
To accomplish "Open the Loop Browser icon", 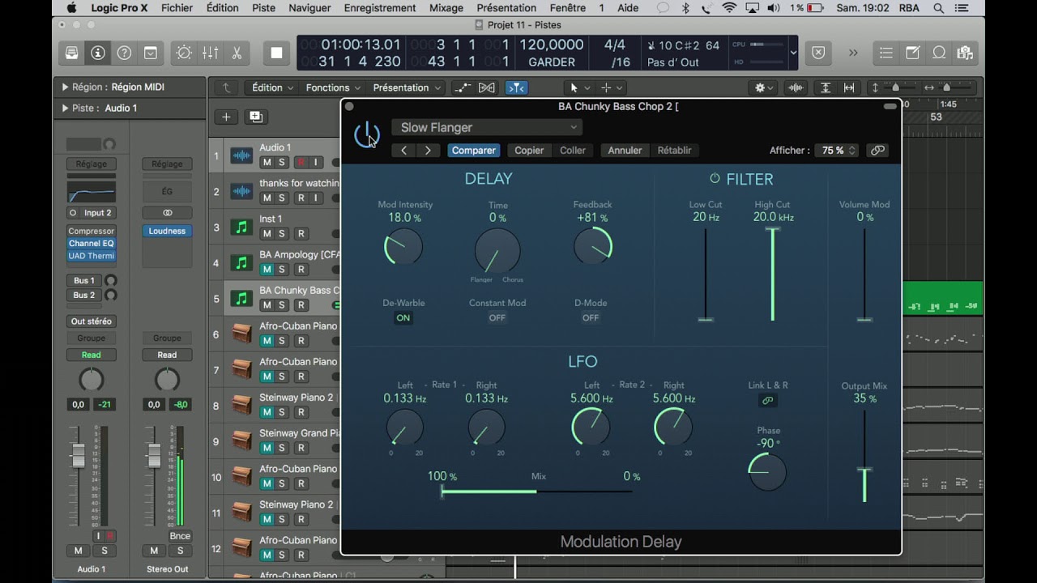I will 939,53.
